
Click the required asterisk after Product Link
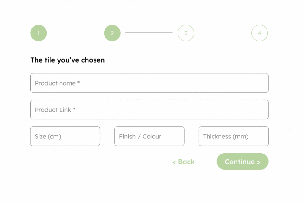(x=74, y=110)
